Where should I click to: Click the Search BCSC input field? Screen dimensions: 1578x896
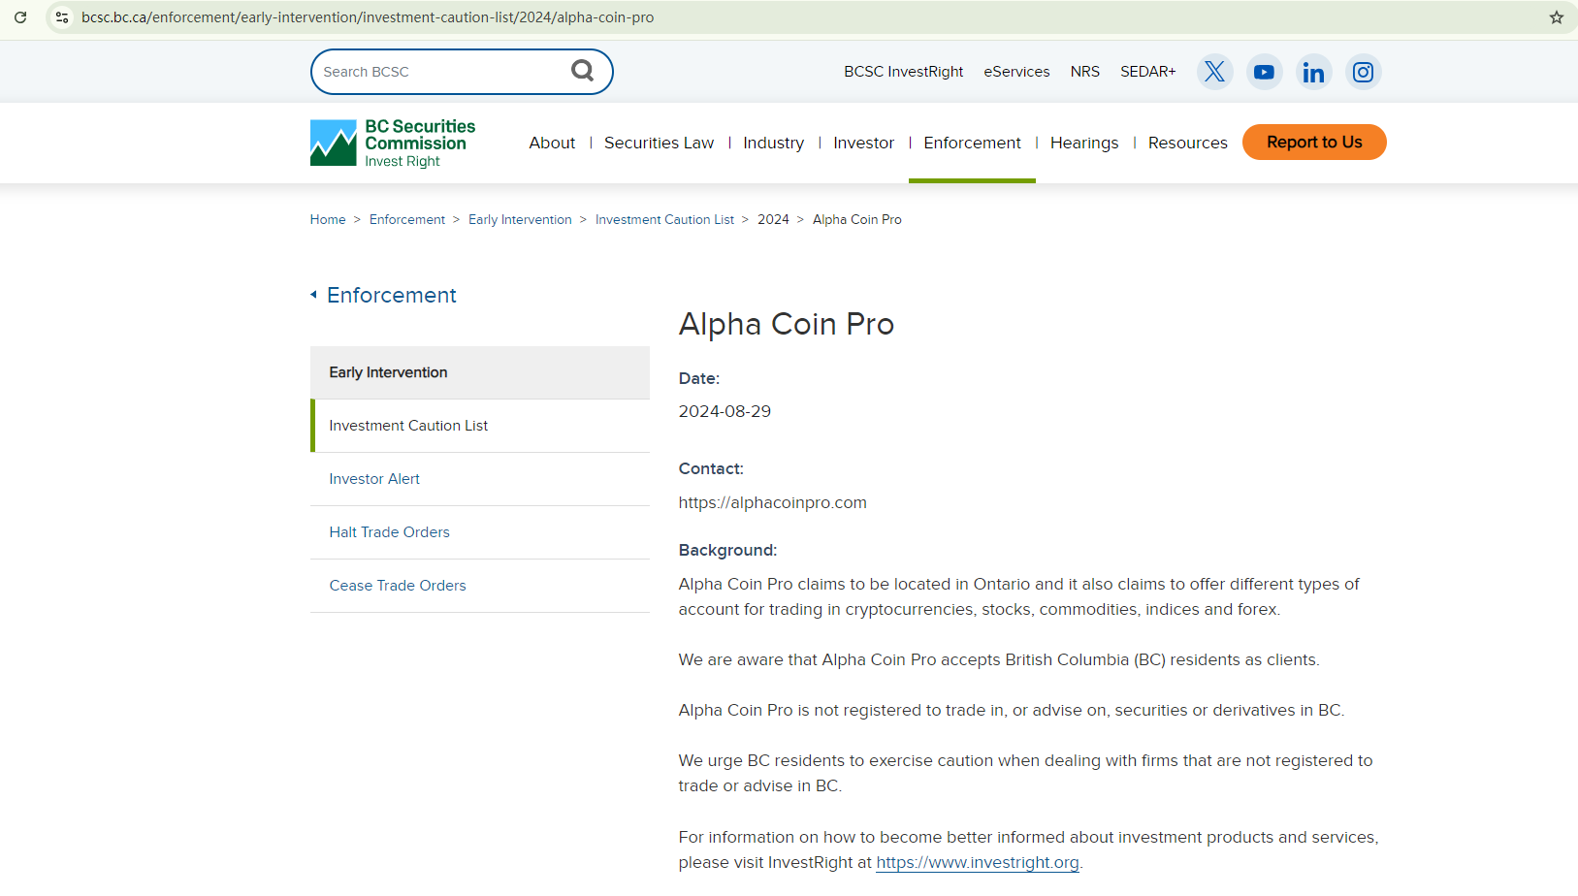click(x=441, y=72)
